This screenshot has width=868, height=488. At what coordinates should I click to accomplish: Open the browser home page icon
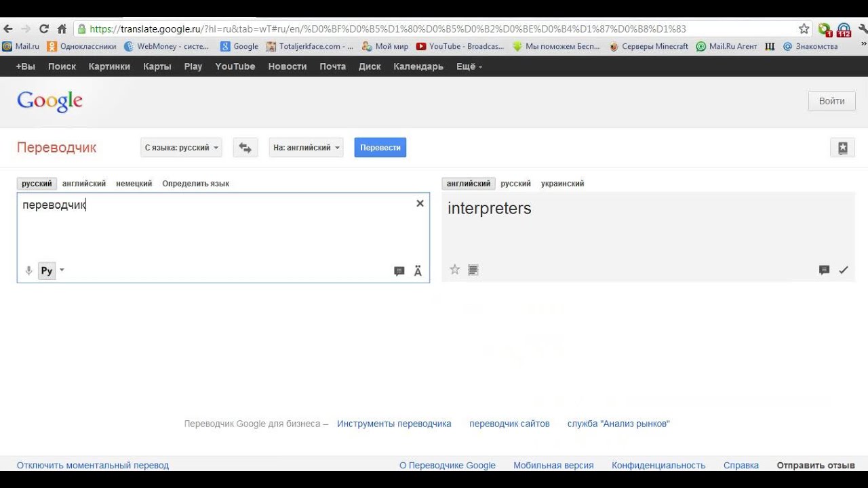pyautogui.click(x=62, y=29)
